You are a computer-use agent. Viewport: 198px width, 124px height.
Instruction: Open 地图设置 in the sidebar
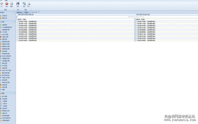[x=5, y=25]
